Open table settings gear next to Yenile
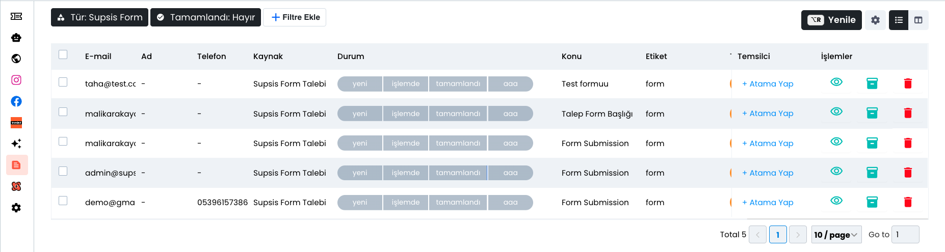This screenshot has width=945, height=252. (876, 20)
